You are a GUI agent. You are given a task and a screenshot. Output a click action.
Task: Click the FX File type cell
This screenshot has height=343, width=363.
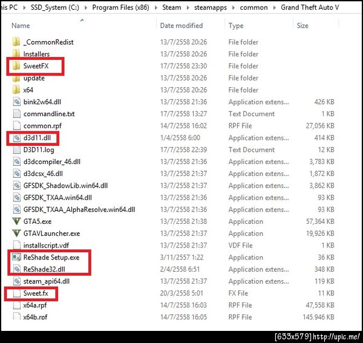[238, 293]
